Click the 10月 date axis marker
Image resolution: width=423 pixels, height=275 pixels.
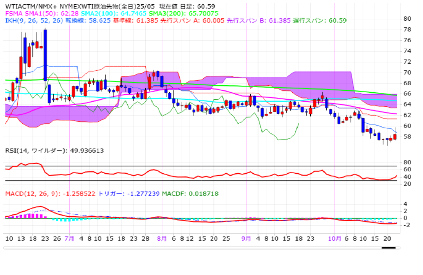click(x=334, y=238)
